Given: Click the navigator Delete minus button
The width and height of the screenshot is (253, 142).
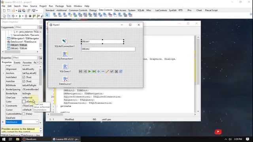Looking at the screenshot, I should (x=103, y=71).
